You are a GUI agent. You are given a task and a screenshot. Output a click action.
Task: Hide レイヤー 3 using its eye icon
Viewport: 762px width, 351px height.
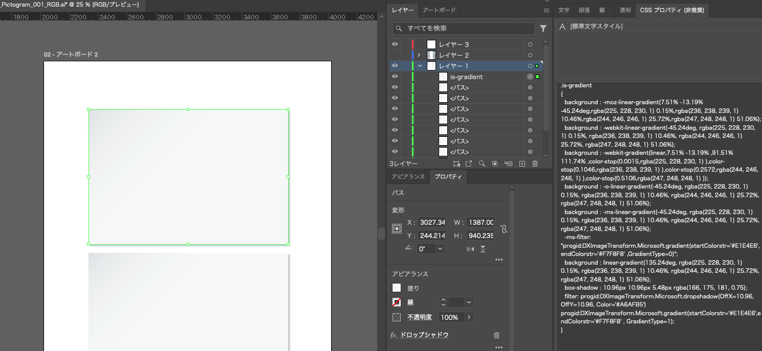(395, 44)
